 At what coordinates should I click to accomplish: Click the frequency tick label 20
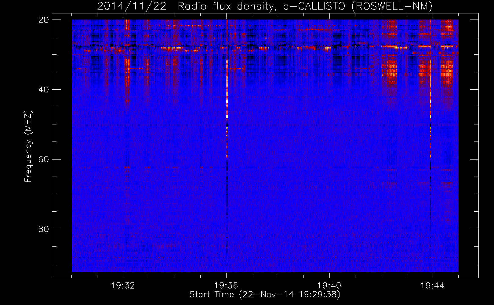44,20
